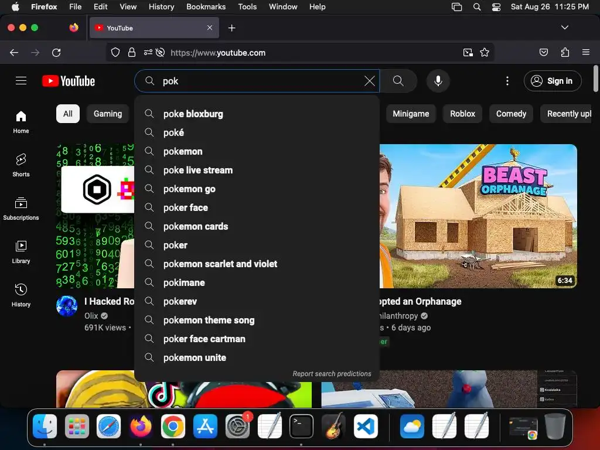Open Beast Orphanage video thumbnail
The height and width of the screenshot is (450, 600).
(478, 216)
